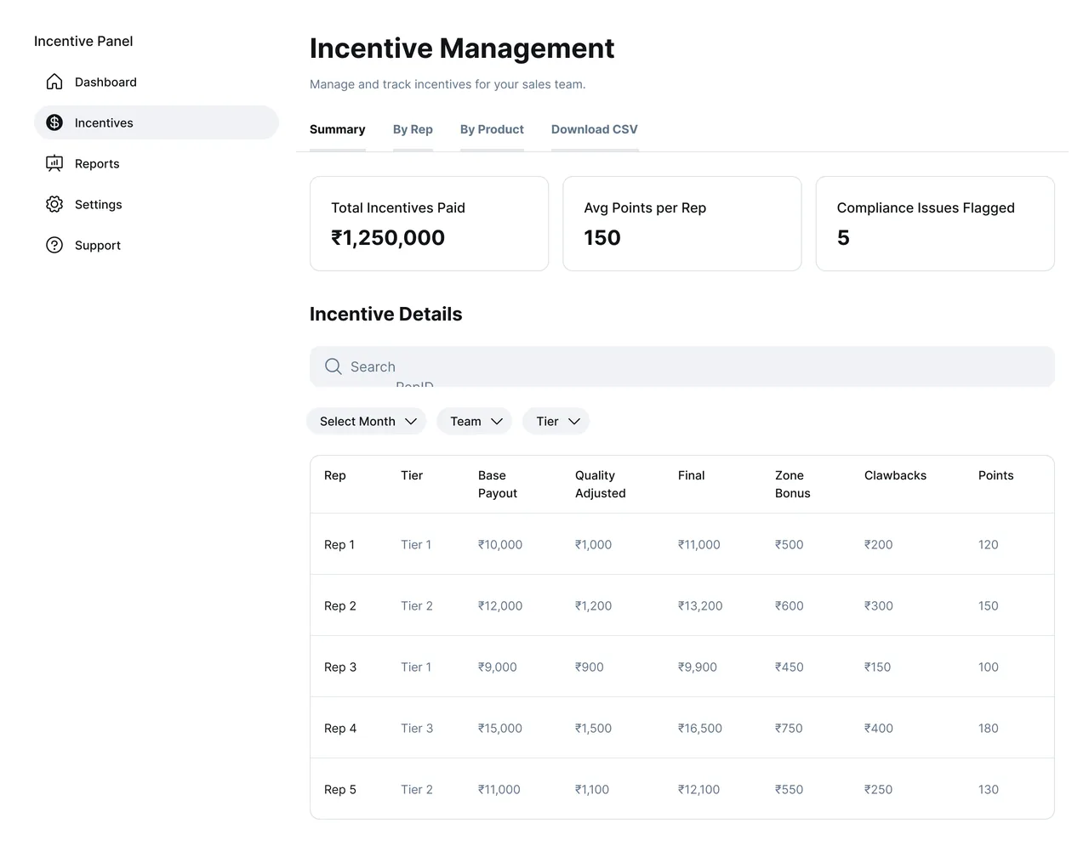
Task: Click the Incentive Panel title
Action: (83, 41)
